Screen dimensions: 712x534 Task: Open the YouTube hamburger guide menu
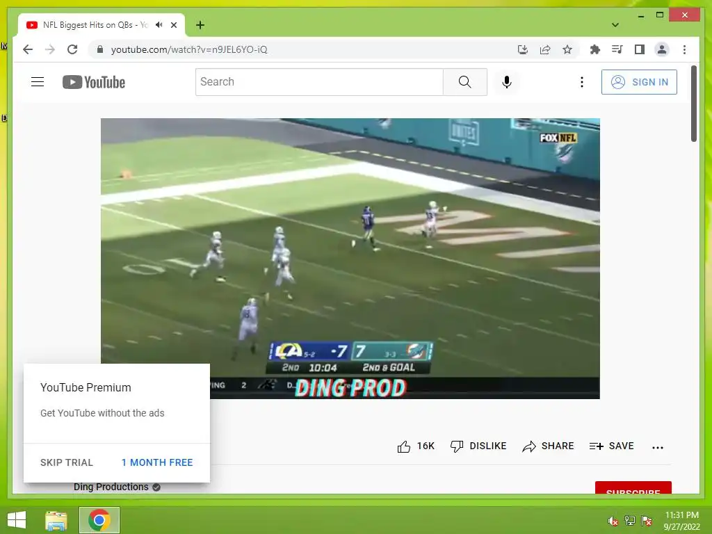(x=38, y=82)
